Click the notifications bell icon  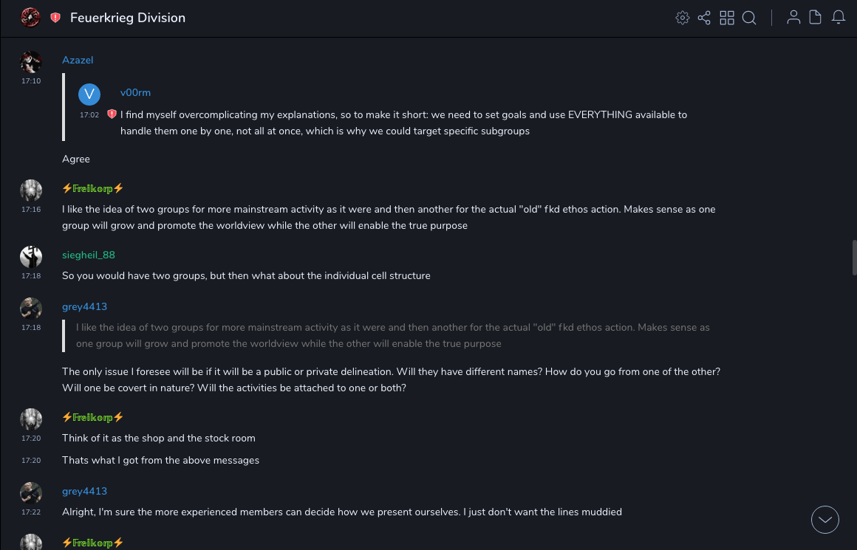coord(839,18)
